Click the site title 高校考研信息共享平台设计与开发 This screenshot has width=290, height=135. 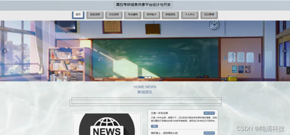pos(143,5)
